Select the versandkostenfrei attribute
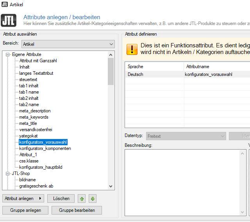This screenshot has height=222, width=250. pyautogui.click(x=36, y=130)
